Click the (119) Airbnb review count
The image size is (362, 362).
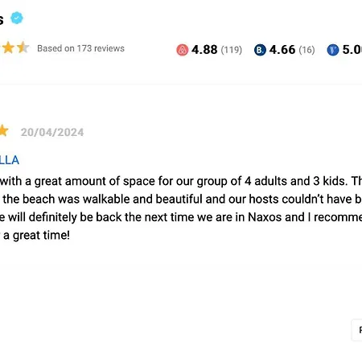point(232,50)
